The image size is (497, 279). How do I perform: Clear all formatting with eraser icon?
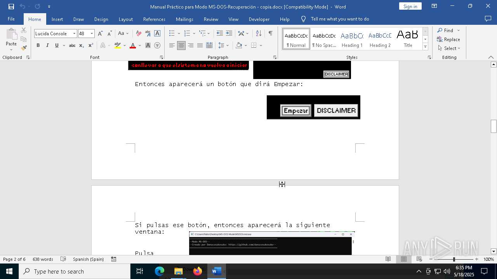coord(139,34)
